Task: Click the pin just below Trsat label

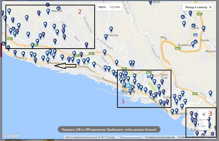Action: pyautogui.click(x=162, y=82)
